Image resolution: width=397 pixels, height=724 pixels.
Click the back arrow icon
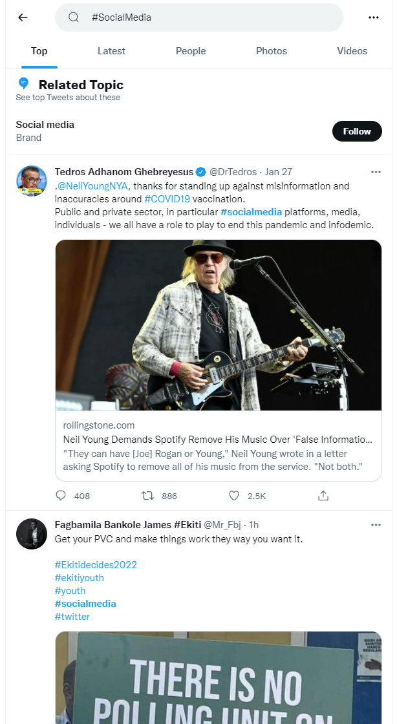23,17
